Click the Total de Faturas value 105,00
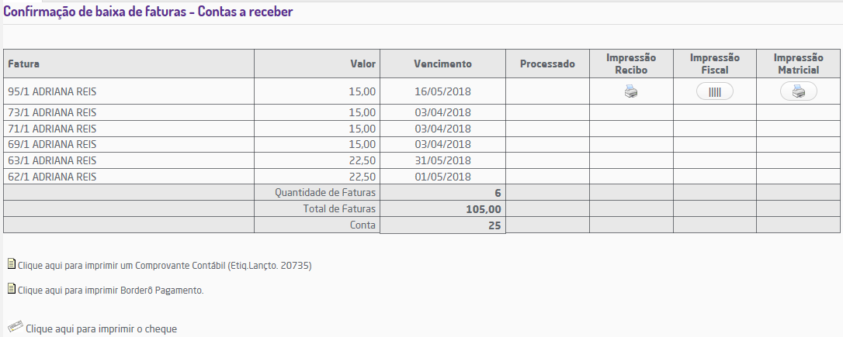 [484, 209]
